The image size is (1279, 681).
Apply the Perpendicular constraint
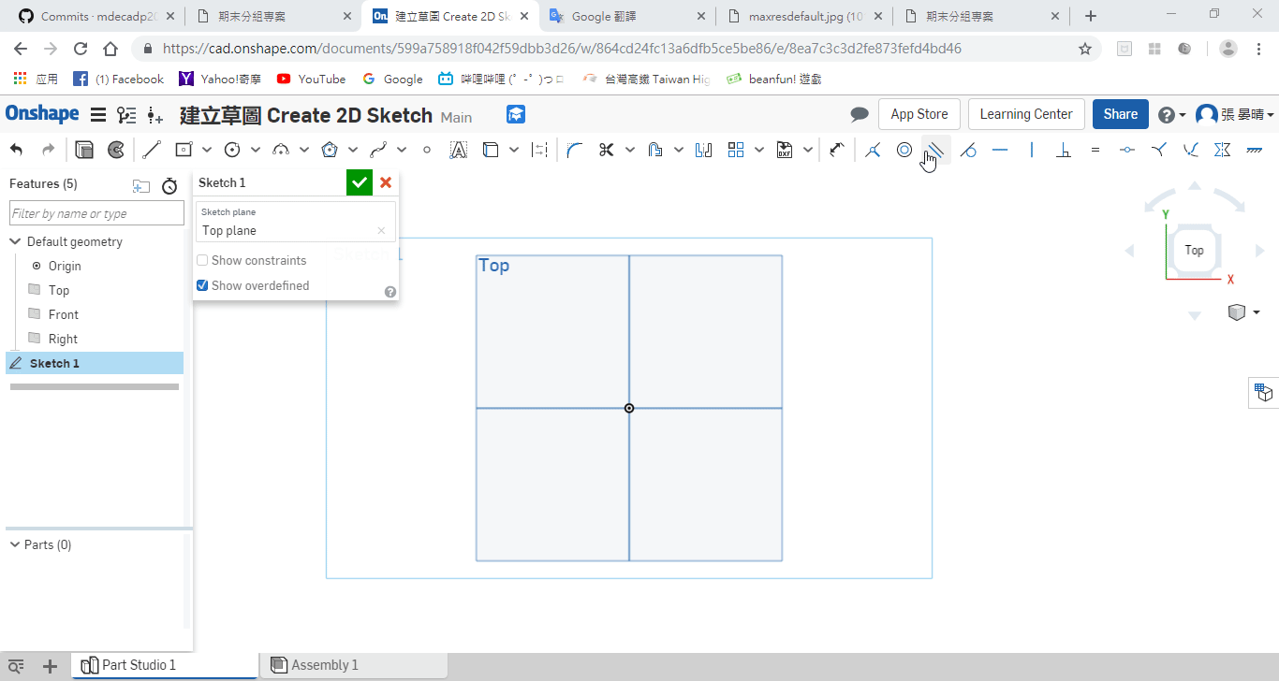point(1064,150)
